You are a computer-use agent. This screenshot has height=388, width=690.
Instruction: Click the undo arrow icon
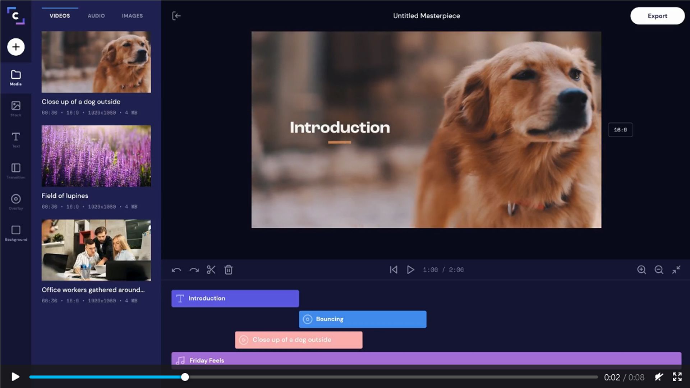(x=176, y=270)
